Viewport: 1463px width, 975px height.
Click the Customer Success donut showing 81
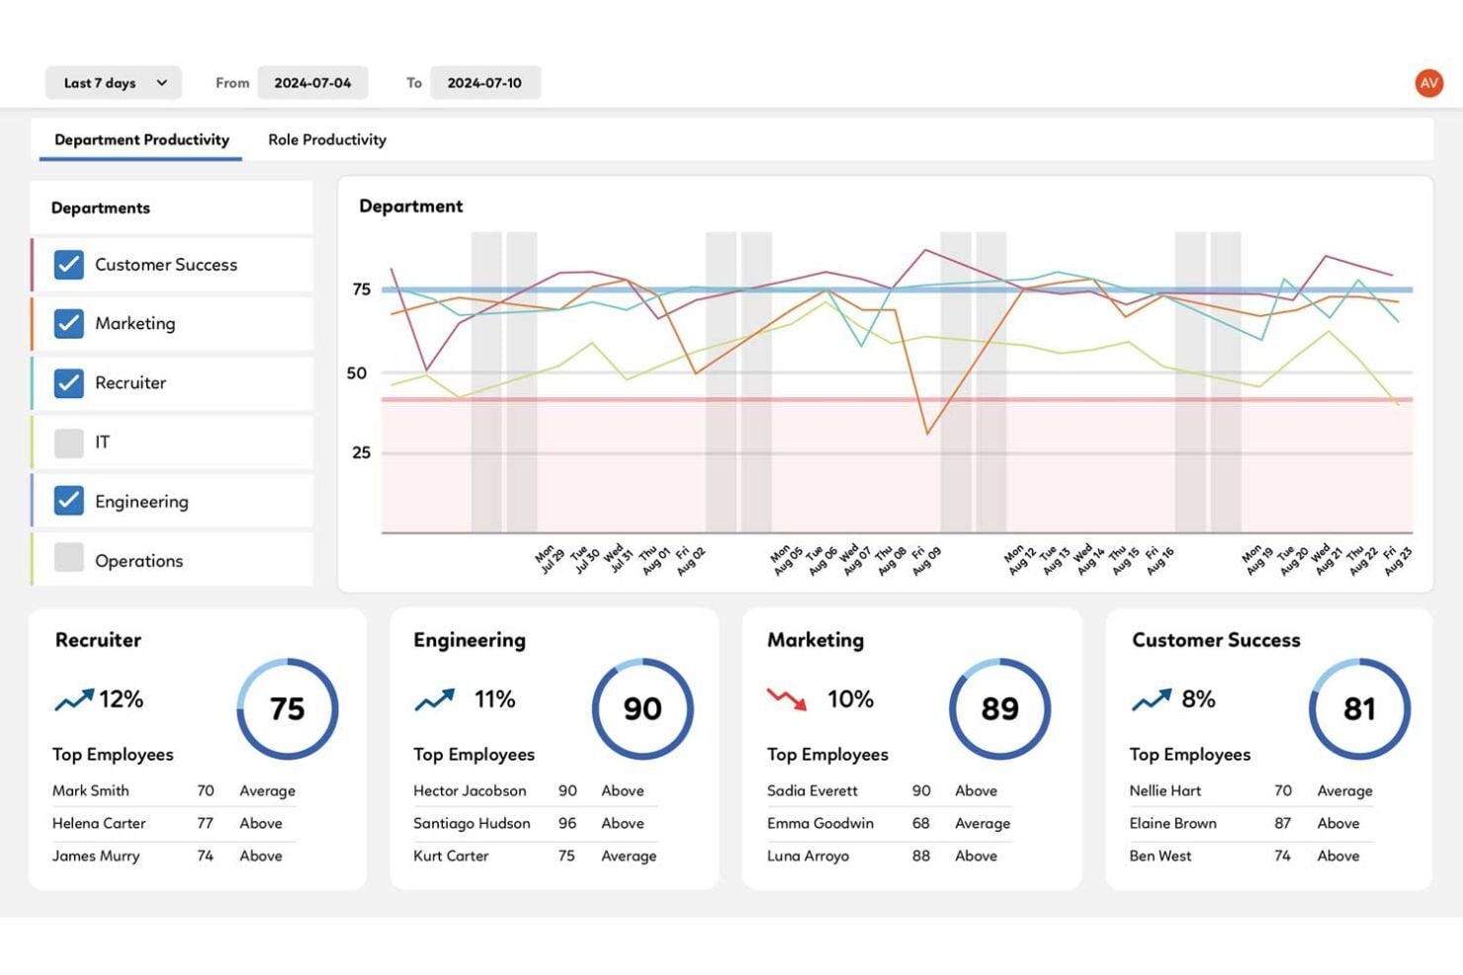click(1359, 708)
